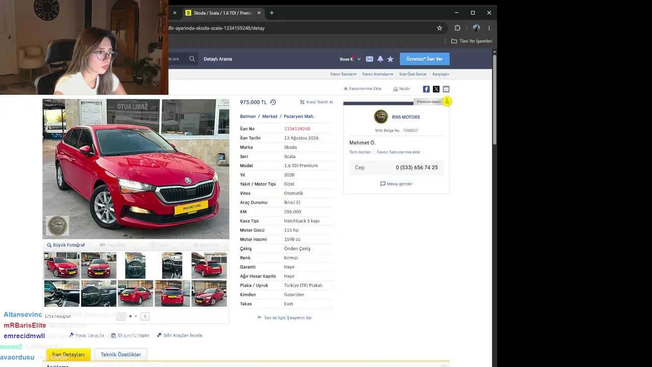Click Favori Satıcılarıma ekle link
652x367 pixels.
[398, 152]
